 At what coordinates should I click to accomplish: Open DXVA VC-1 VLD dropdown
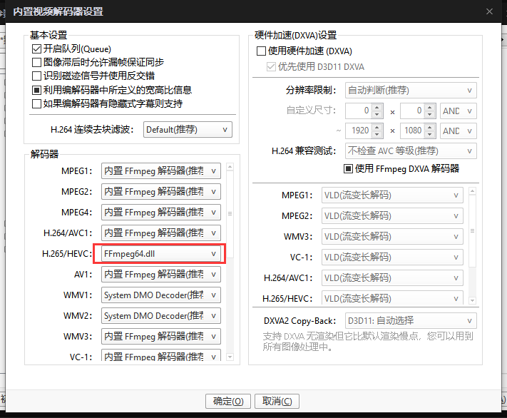click(x=392, y=258)
